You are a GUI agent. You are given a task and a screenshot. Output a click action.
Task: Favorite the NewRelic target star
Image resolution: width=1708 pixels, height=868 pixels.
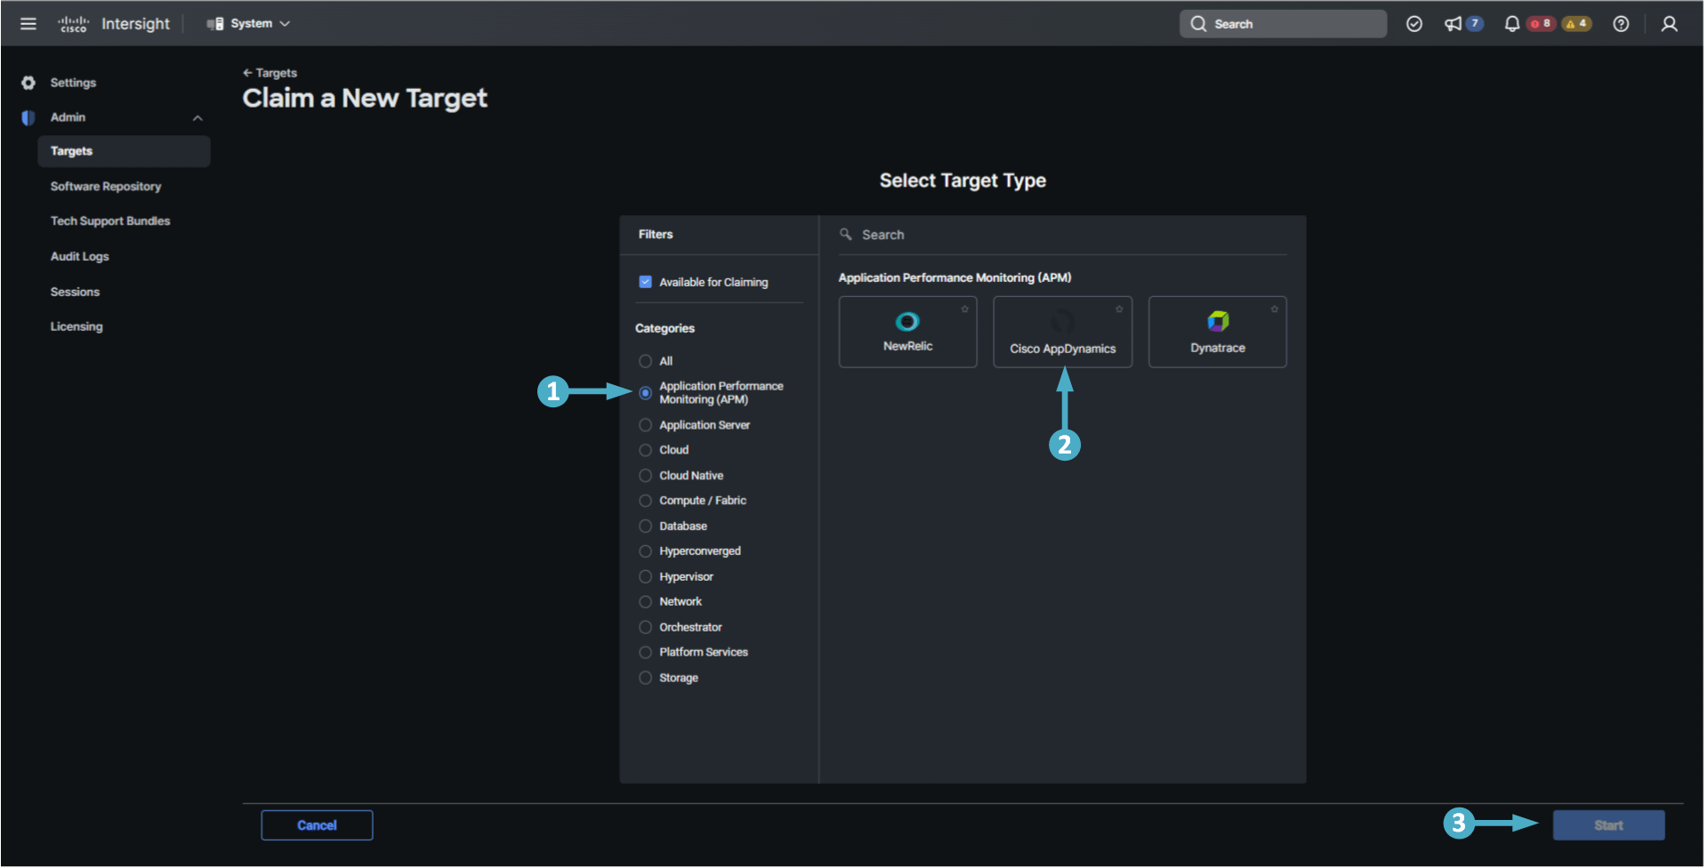[x=964, y=309]
